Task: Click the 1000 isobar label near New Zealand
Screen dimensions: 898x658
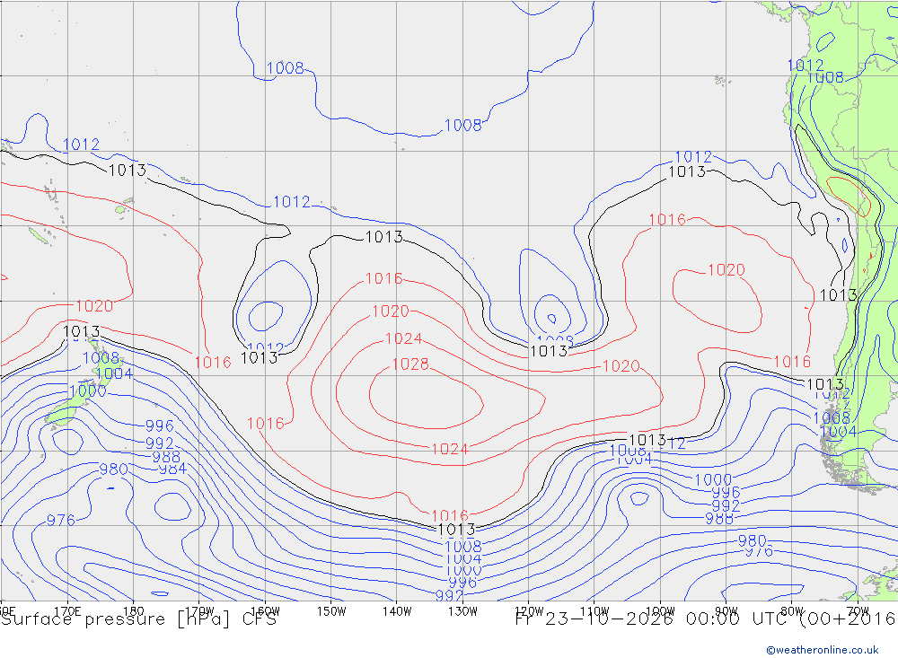Action: 88,391
